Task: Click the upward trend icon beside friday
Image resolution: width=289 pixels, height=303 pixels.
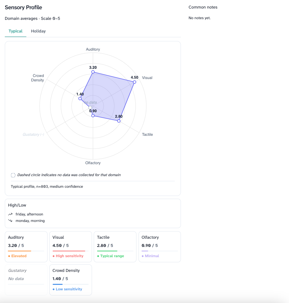Action: (x=10, y=214)
